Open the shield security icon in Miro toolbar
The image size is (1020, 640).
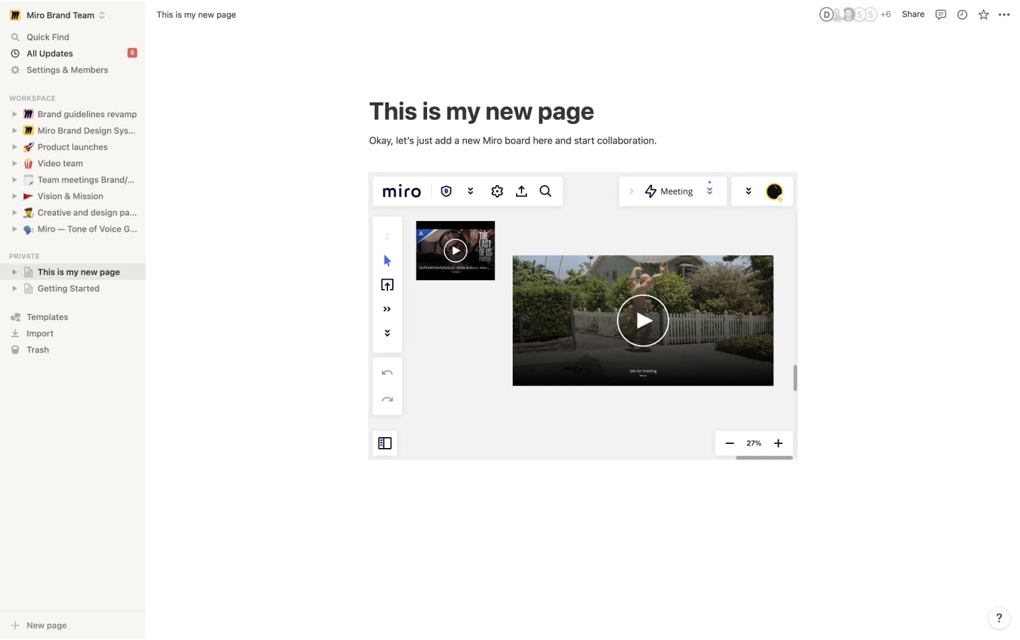click(446, 191)
